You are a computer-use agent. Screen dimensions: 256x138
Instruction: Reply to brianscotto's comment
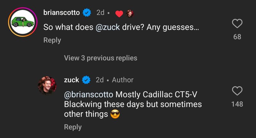[x=52, y=40]
